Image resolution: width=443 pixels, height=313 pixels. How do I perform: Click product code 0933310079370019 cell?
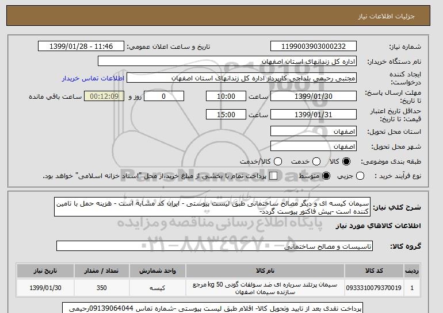(x=374, y=288)
